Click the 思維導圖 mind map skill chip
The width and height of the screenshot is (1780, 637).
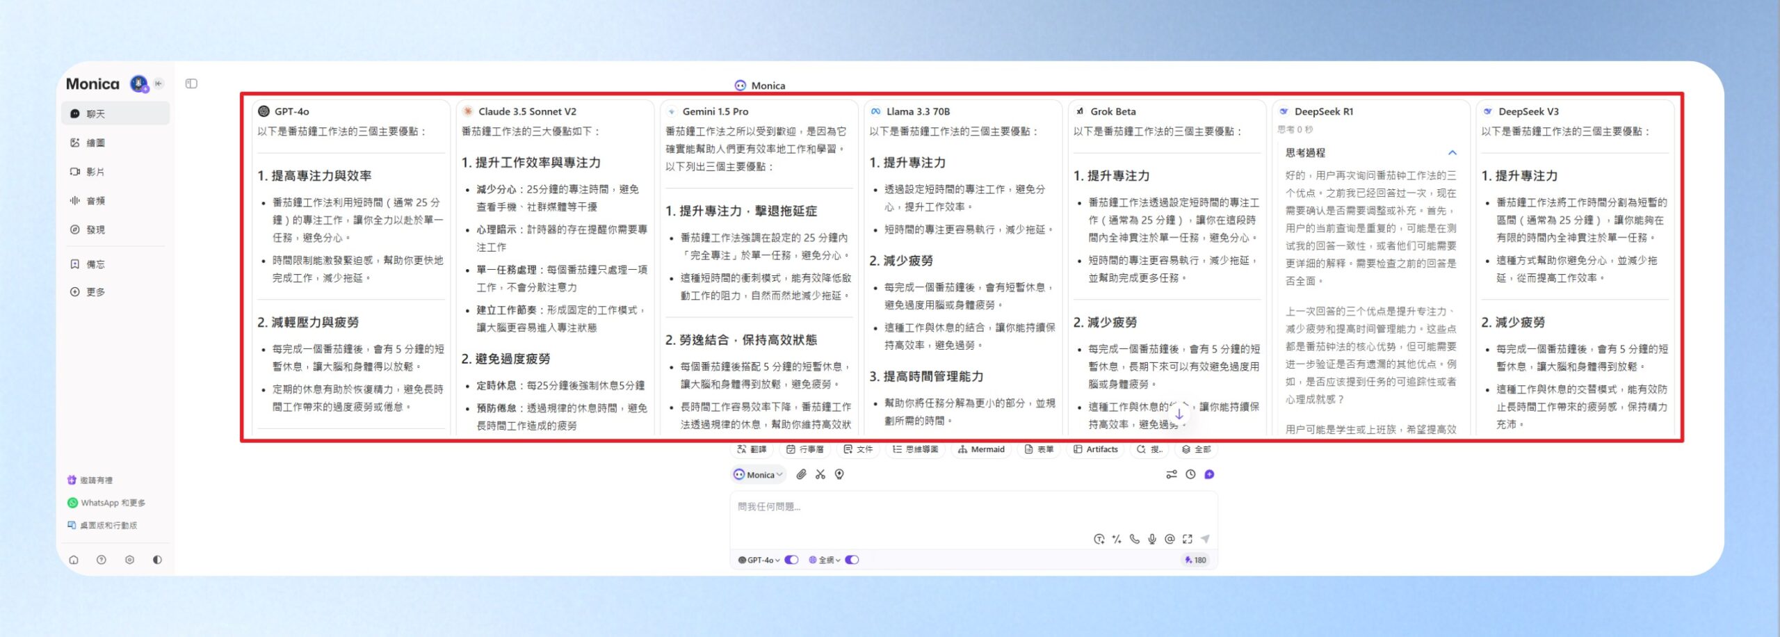pos(916,449)
